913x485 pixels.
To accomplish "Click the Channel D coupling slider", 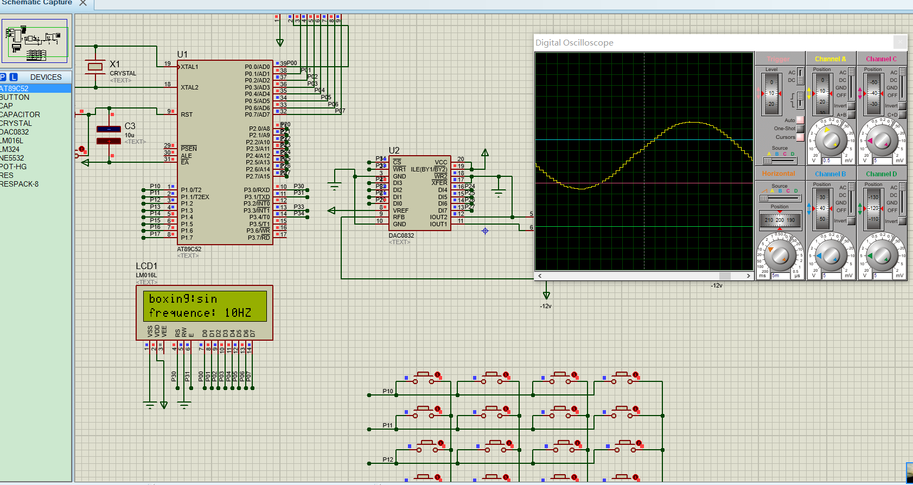I will [902, 199].
